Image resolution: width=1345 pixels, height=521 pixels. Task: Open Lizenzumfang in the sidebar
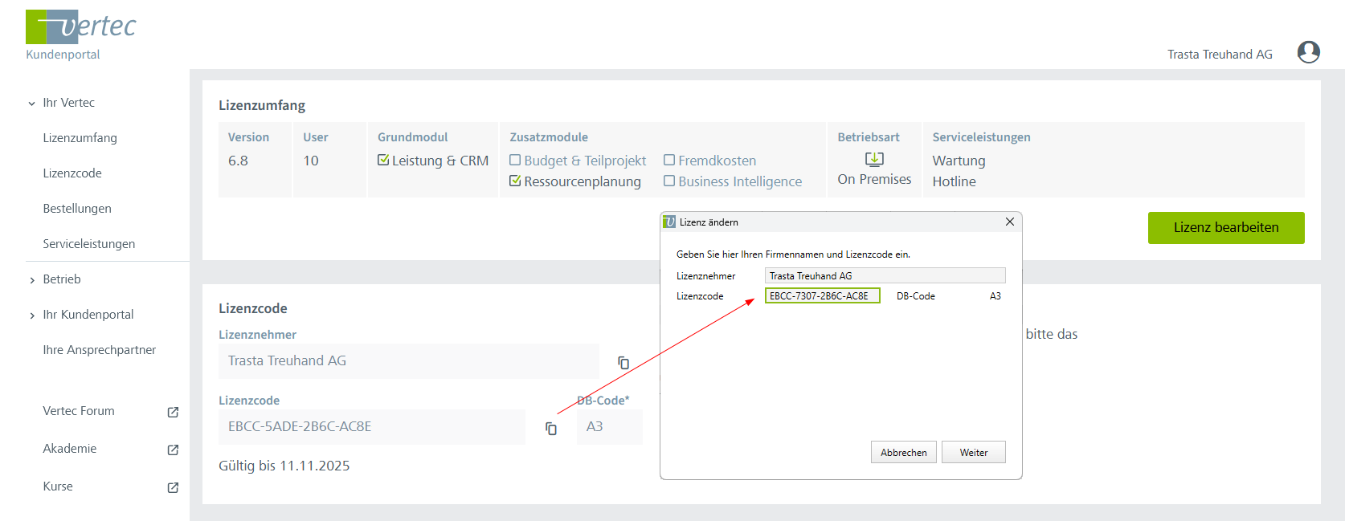click(x=80, y=138)
